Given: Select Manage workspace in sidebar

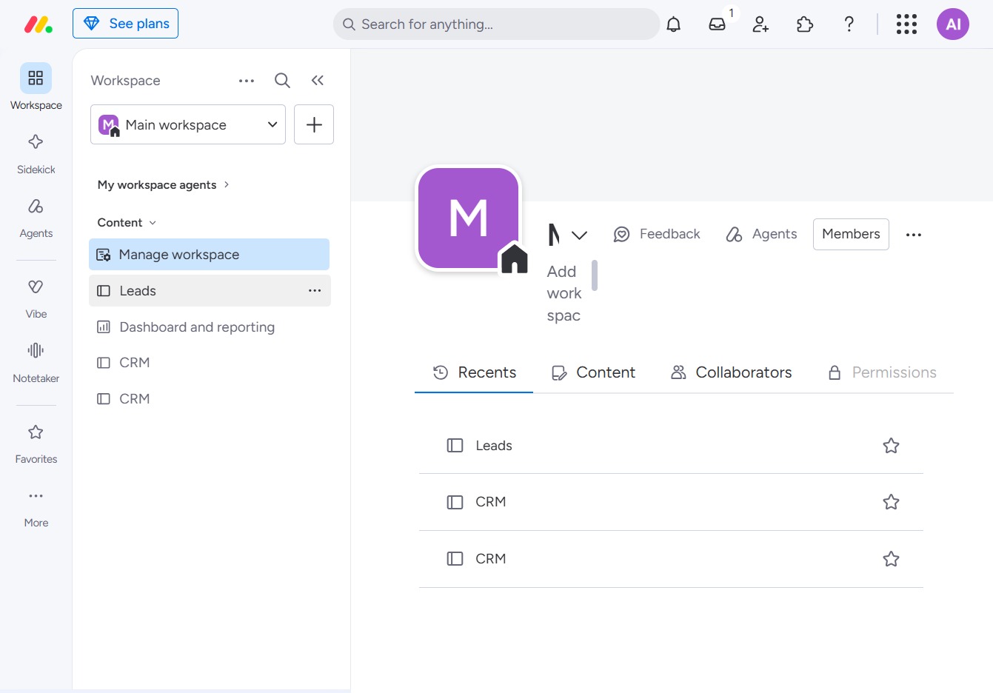Looking at the screenshot, I should [x=209, y=255].
